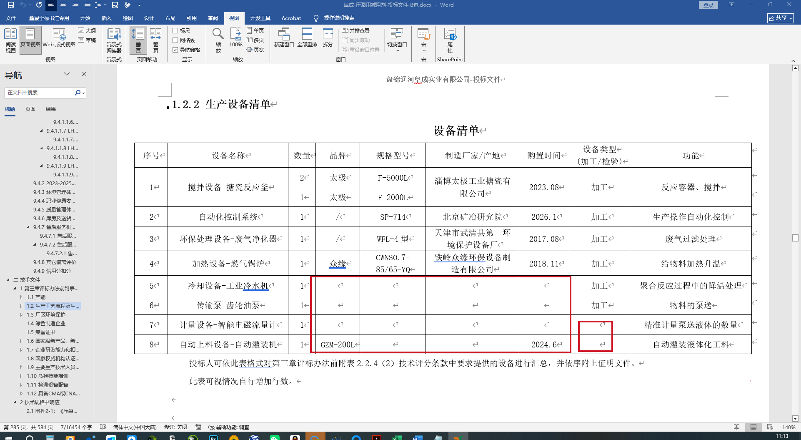
Task: Close the navigation pane
Action: click(x=84, y=74)
